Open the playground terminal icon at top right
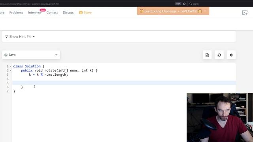The image size is (253, 142). pyautogui.click(x=245, y=13)
